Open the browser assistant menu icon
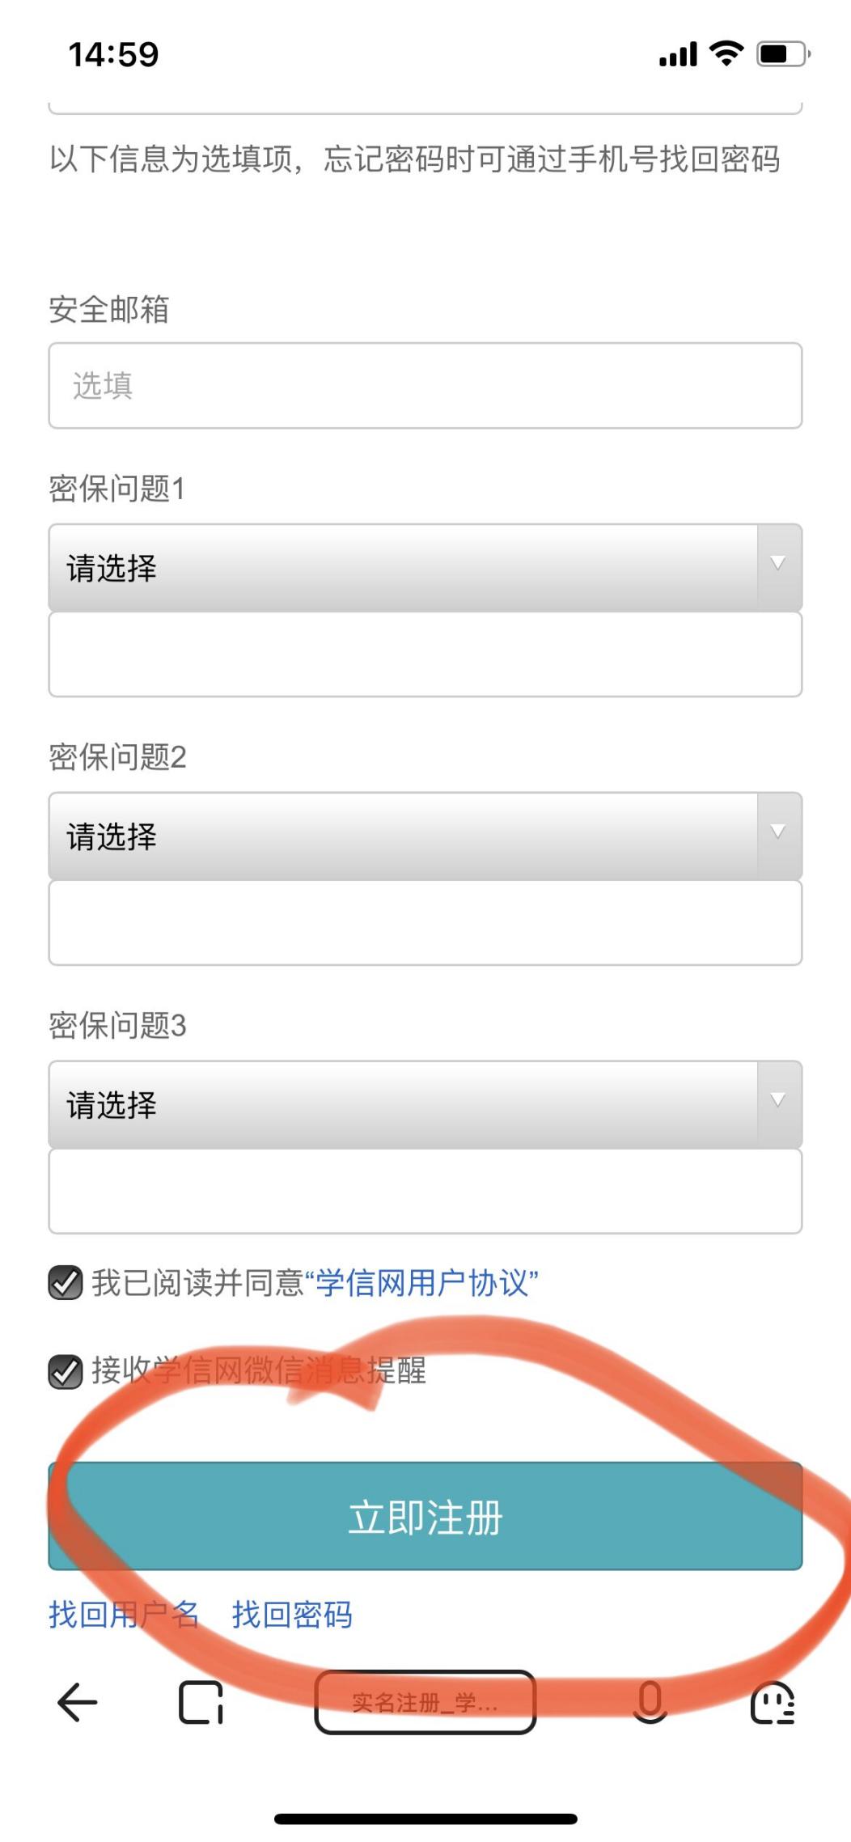This screenshot has width=851, height=1842. pos(773,1702)
